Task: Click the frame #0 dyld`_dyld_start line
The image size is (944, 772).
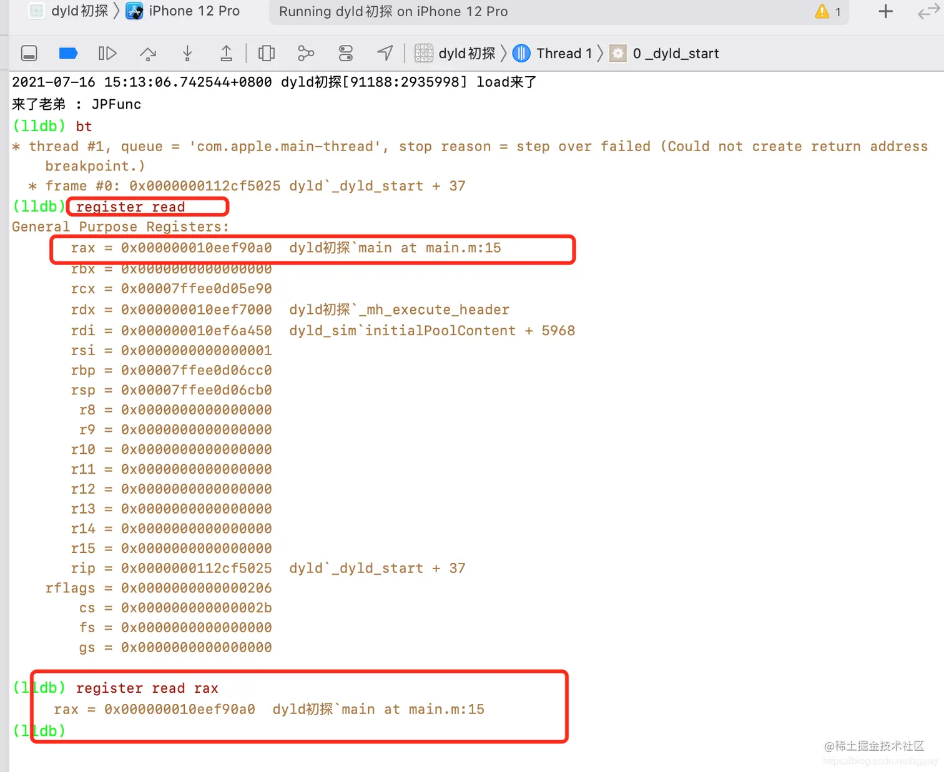Action: [x=247, y=186]
